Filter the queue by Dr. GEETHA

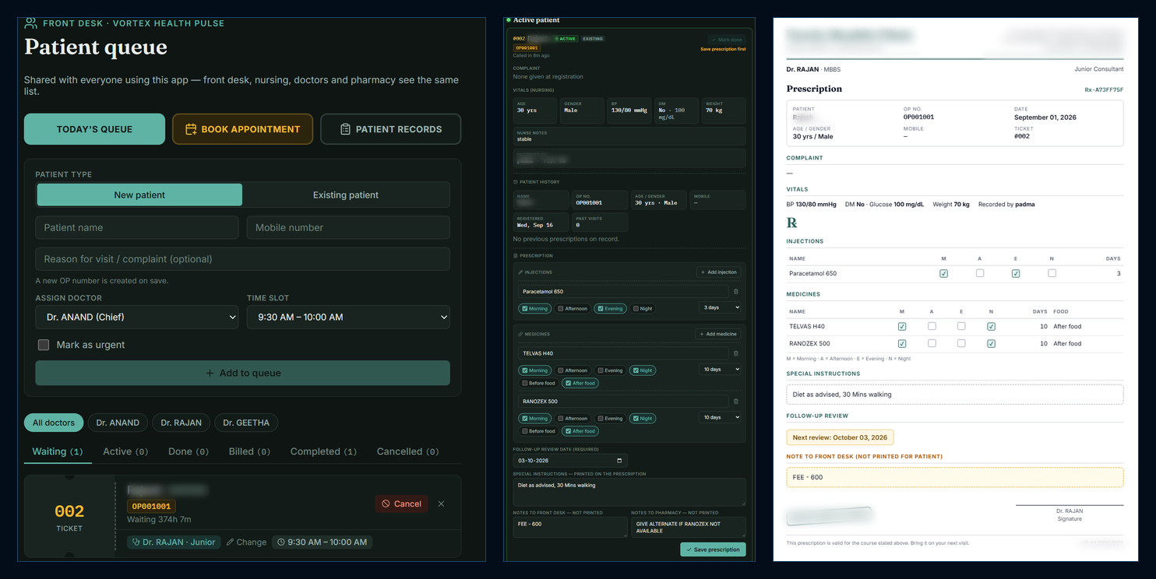[246, 423]
